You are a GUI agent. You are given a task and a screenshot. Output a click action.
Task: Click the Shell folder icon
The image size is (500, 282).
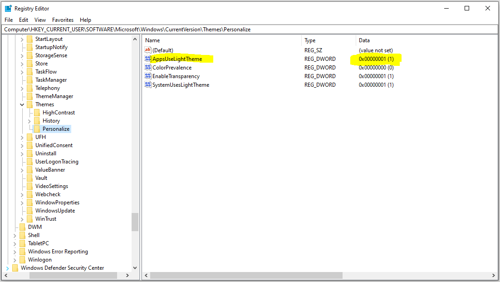(22, 235)
